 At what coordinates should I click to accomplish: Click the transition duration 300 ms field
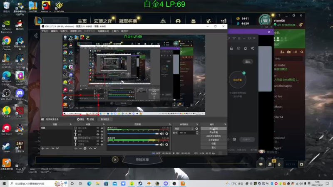tap(186, 133)
